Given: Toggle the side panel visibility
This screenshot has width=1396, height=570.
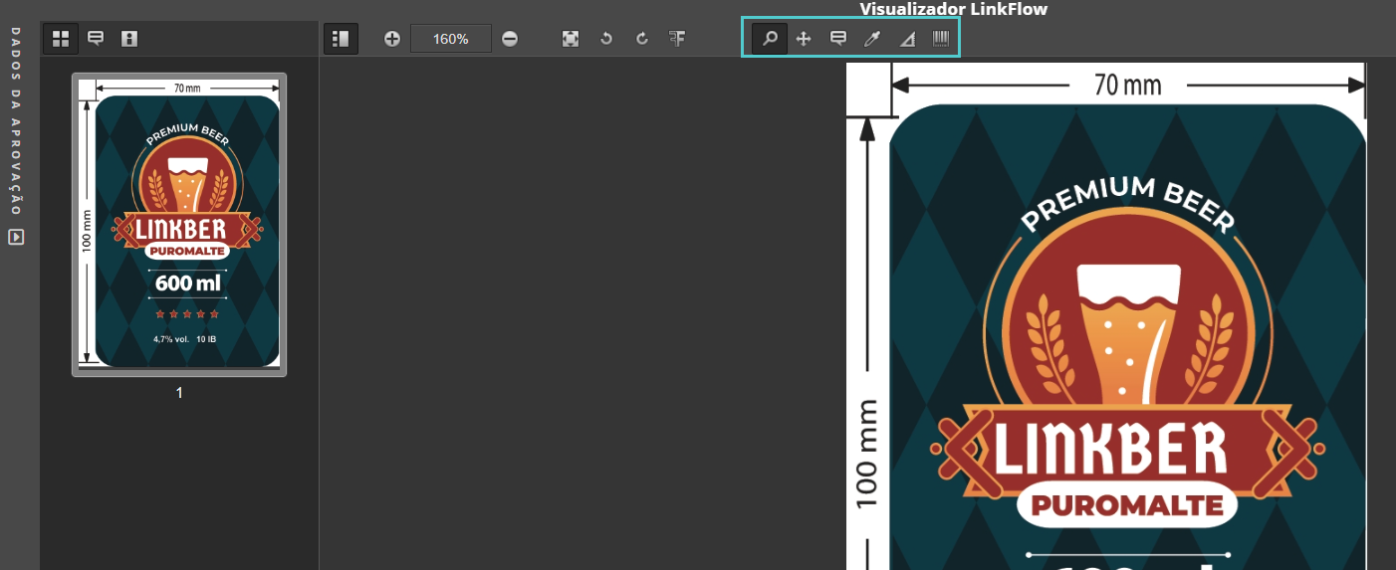Looking at the screenshot, I should coord(341,39).
